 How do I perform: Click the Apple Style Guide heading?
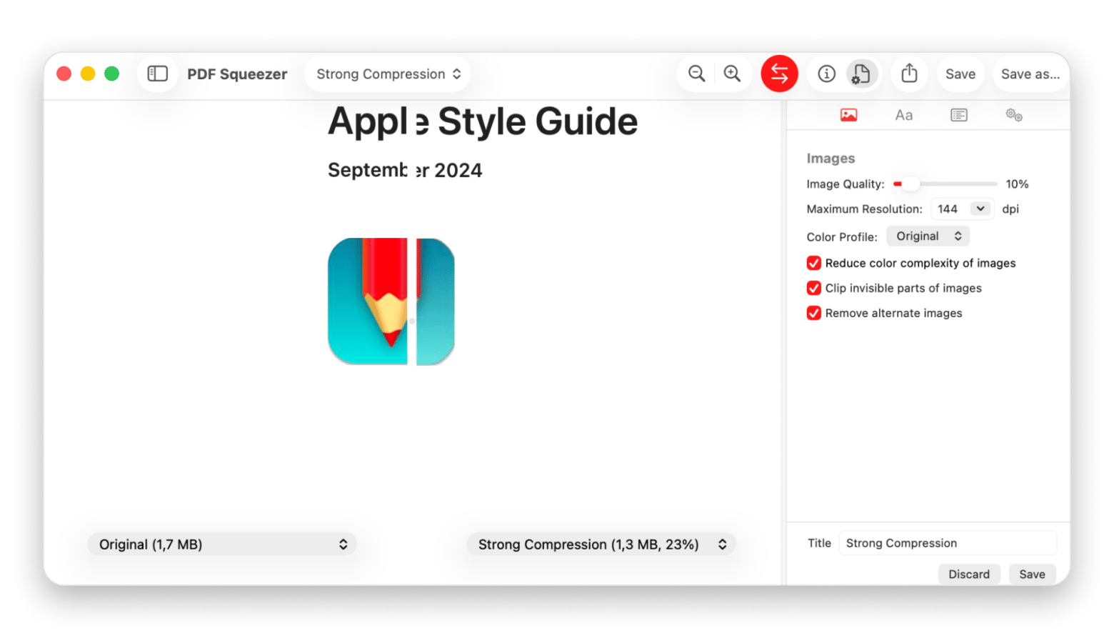point(483,121)
